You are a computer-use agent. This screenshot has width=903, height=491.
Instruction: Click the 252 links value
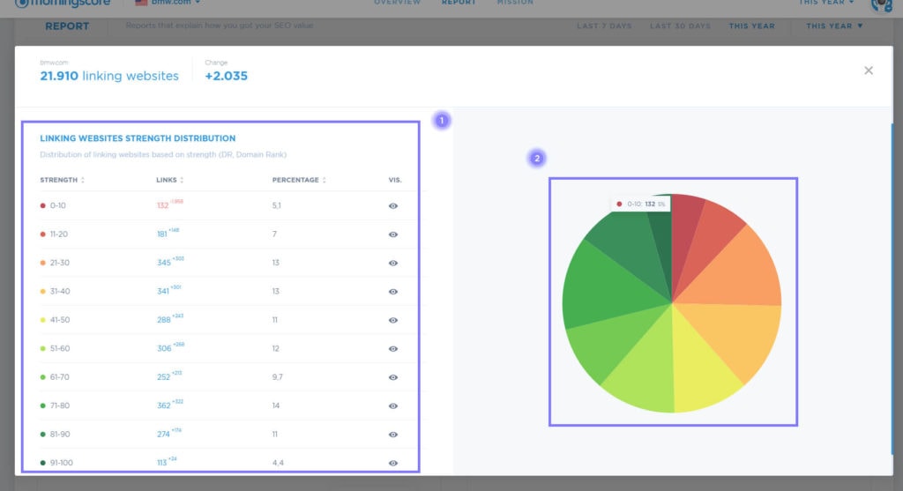(163, 377)
